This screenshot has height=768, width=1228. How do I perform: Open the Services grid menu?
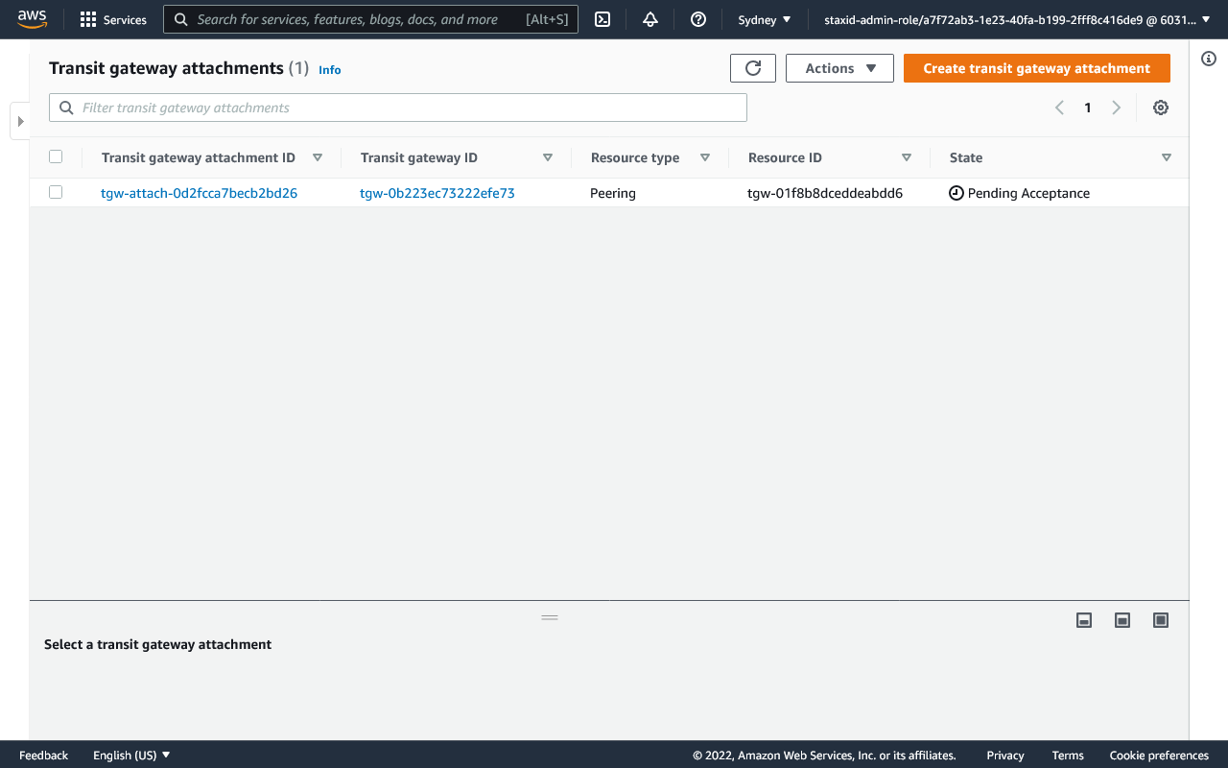[x=113, y=19]
